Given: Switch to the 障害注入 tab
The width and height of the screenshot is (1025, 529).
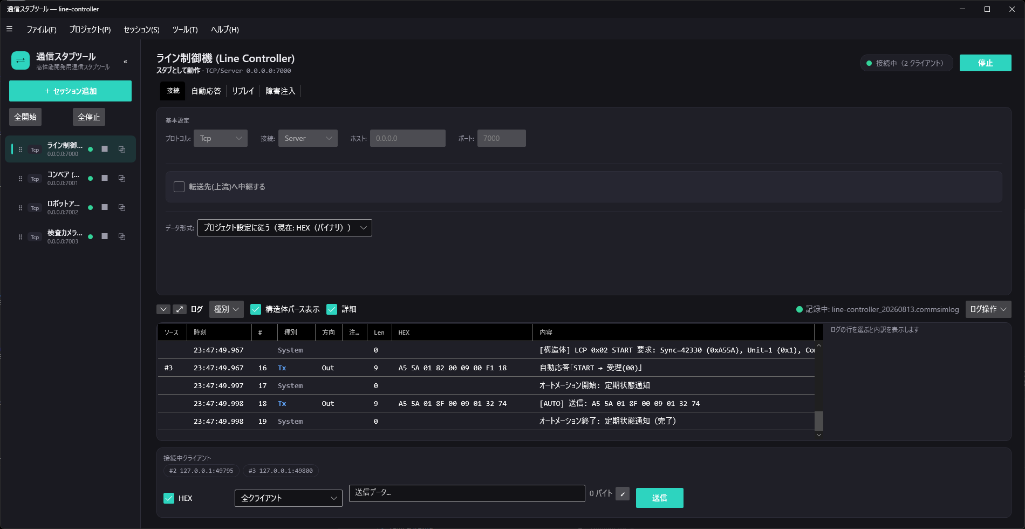Looking at the screenshot, I should tap(281, 91).
